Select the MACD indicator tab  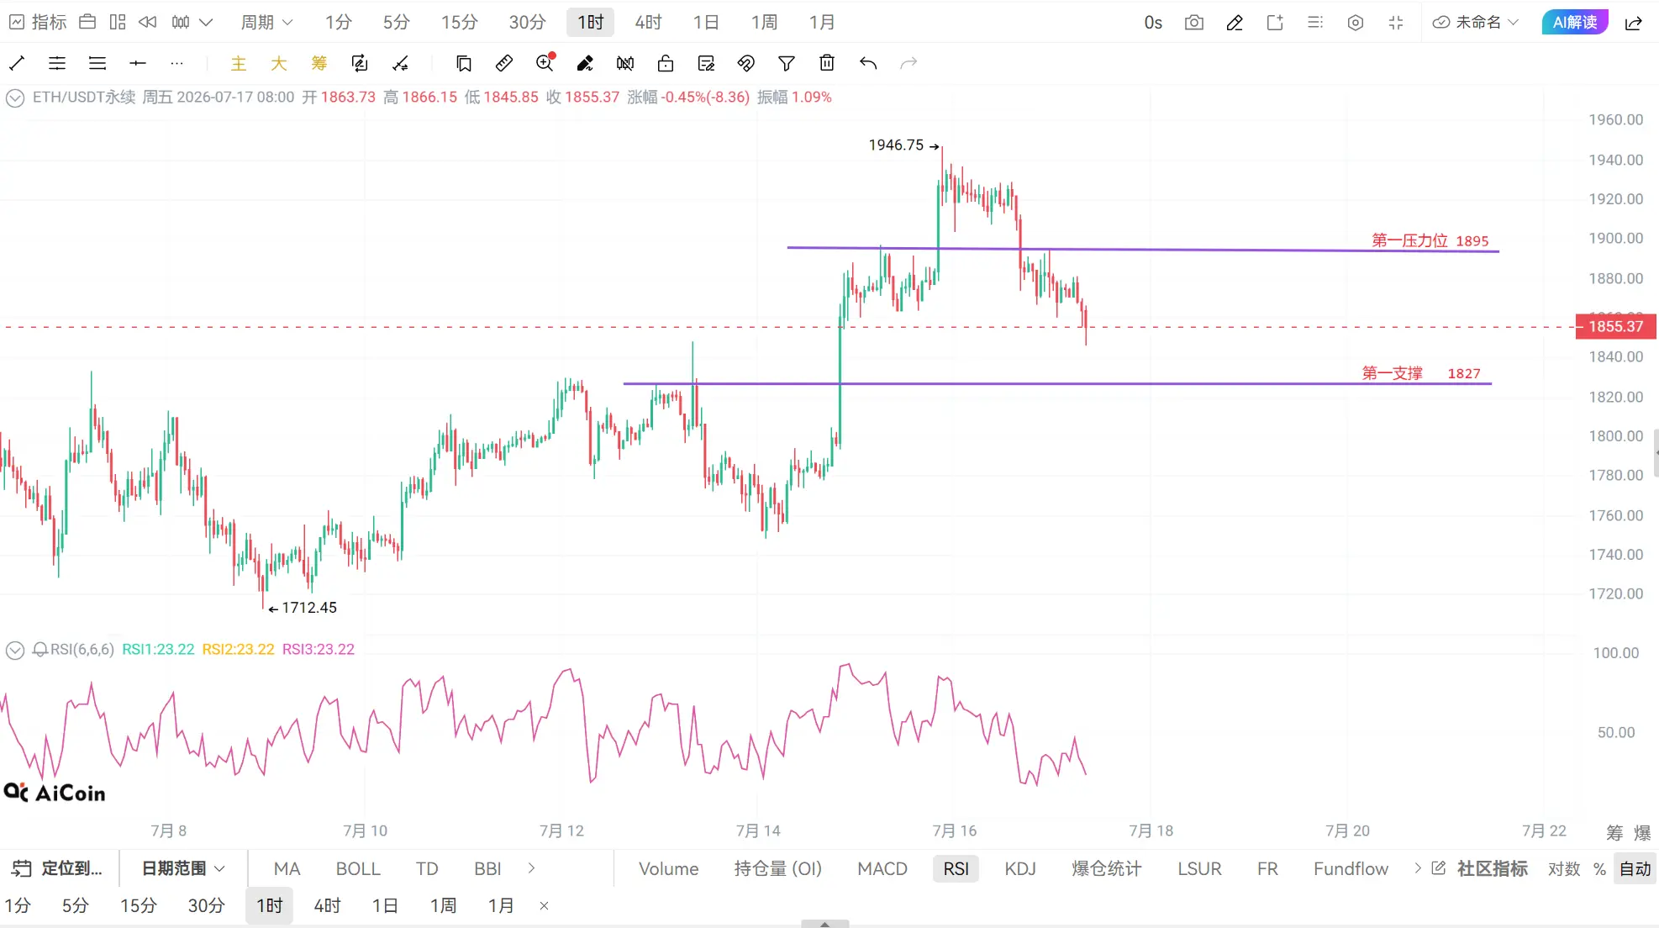click(882, 869)
